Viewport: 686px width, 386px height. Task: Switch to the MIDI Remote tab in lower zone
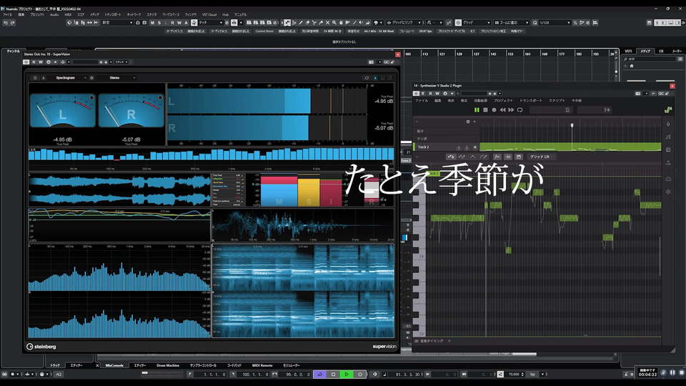tap(262, 365)
